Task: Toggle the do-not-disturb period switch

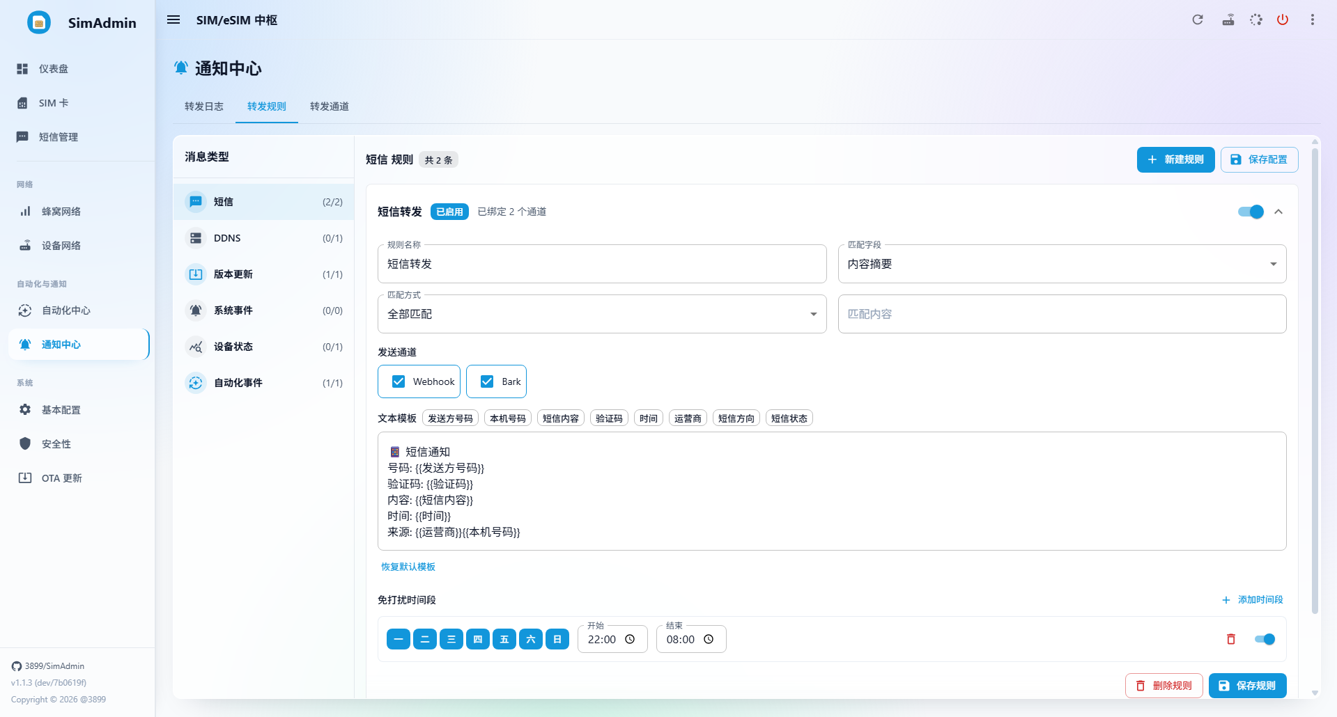Action: click(1265, 639)
